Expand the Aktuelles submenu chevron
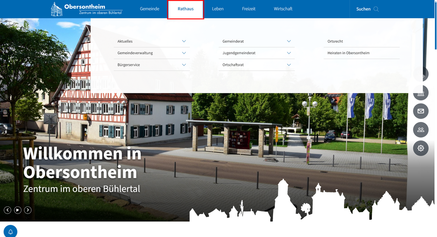 tap(184, 42)
